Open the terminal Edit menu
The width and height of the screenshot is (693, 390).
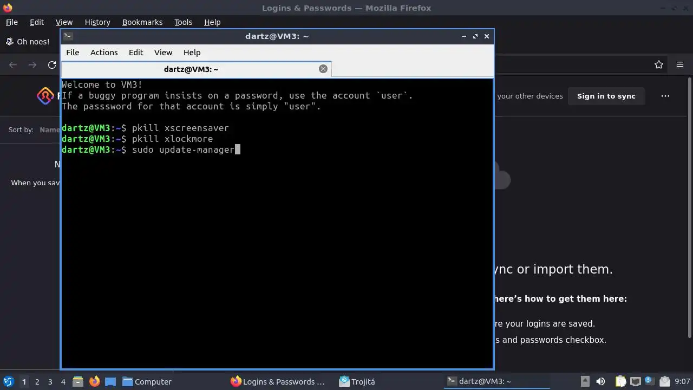[136, 53]
